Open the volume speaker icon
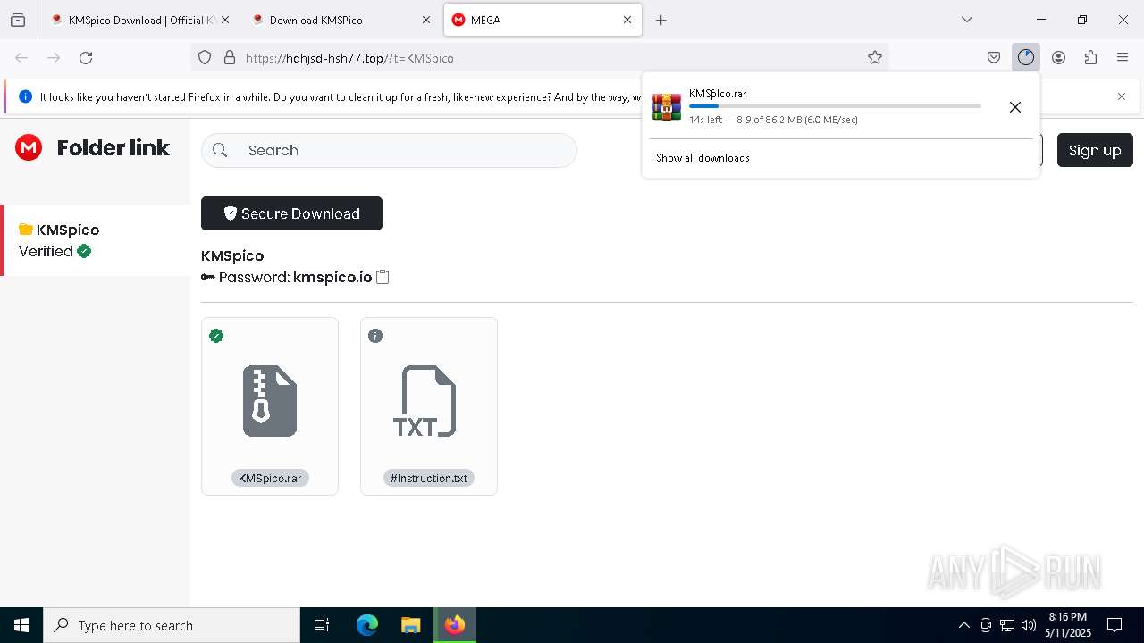Viewport: 1144px width, 643px height. [x=1029, y=625]
